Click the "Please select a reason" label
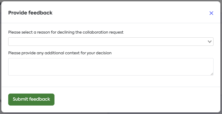Image resolution: width=222 pixels, height=114 pixels. point(66,32)
